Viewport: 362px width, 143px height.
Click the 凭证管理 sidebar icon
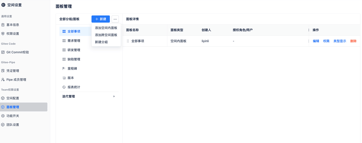click(x=3, y=71)
